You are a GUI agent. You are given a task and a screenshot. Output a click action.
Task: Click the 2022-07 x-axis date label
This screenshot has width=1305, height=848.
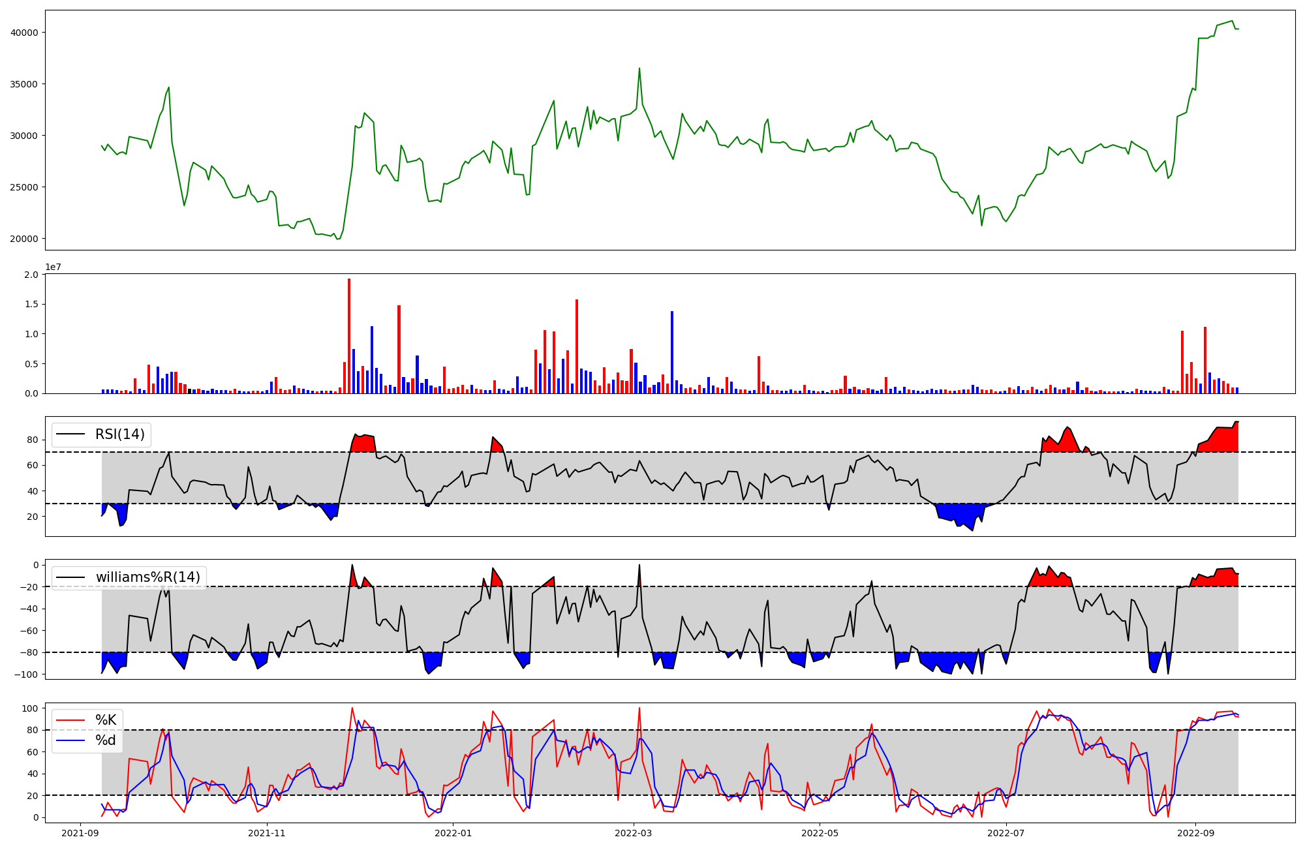point(1006,833)
